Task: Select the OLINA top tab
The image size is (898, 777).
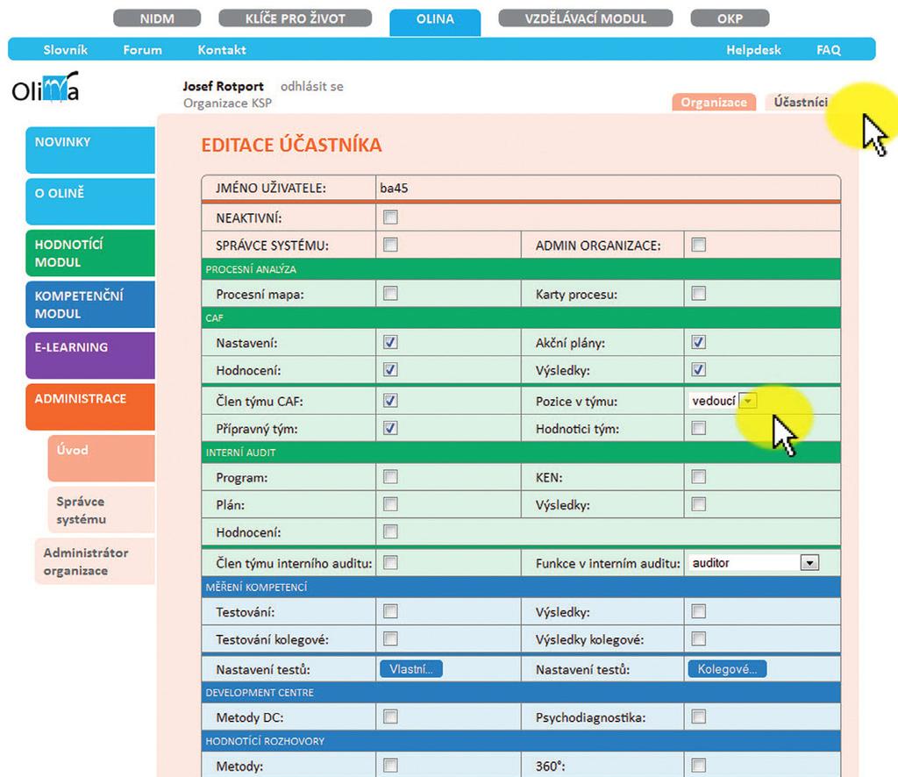Action: click(x=435, y=21)
